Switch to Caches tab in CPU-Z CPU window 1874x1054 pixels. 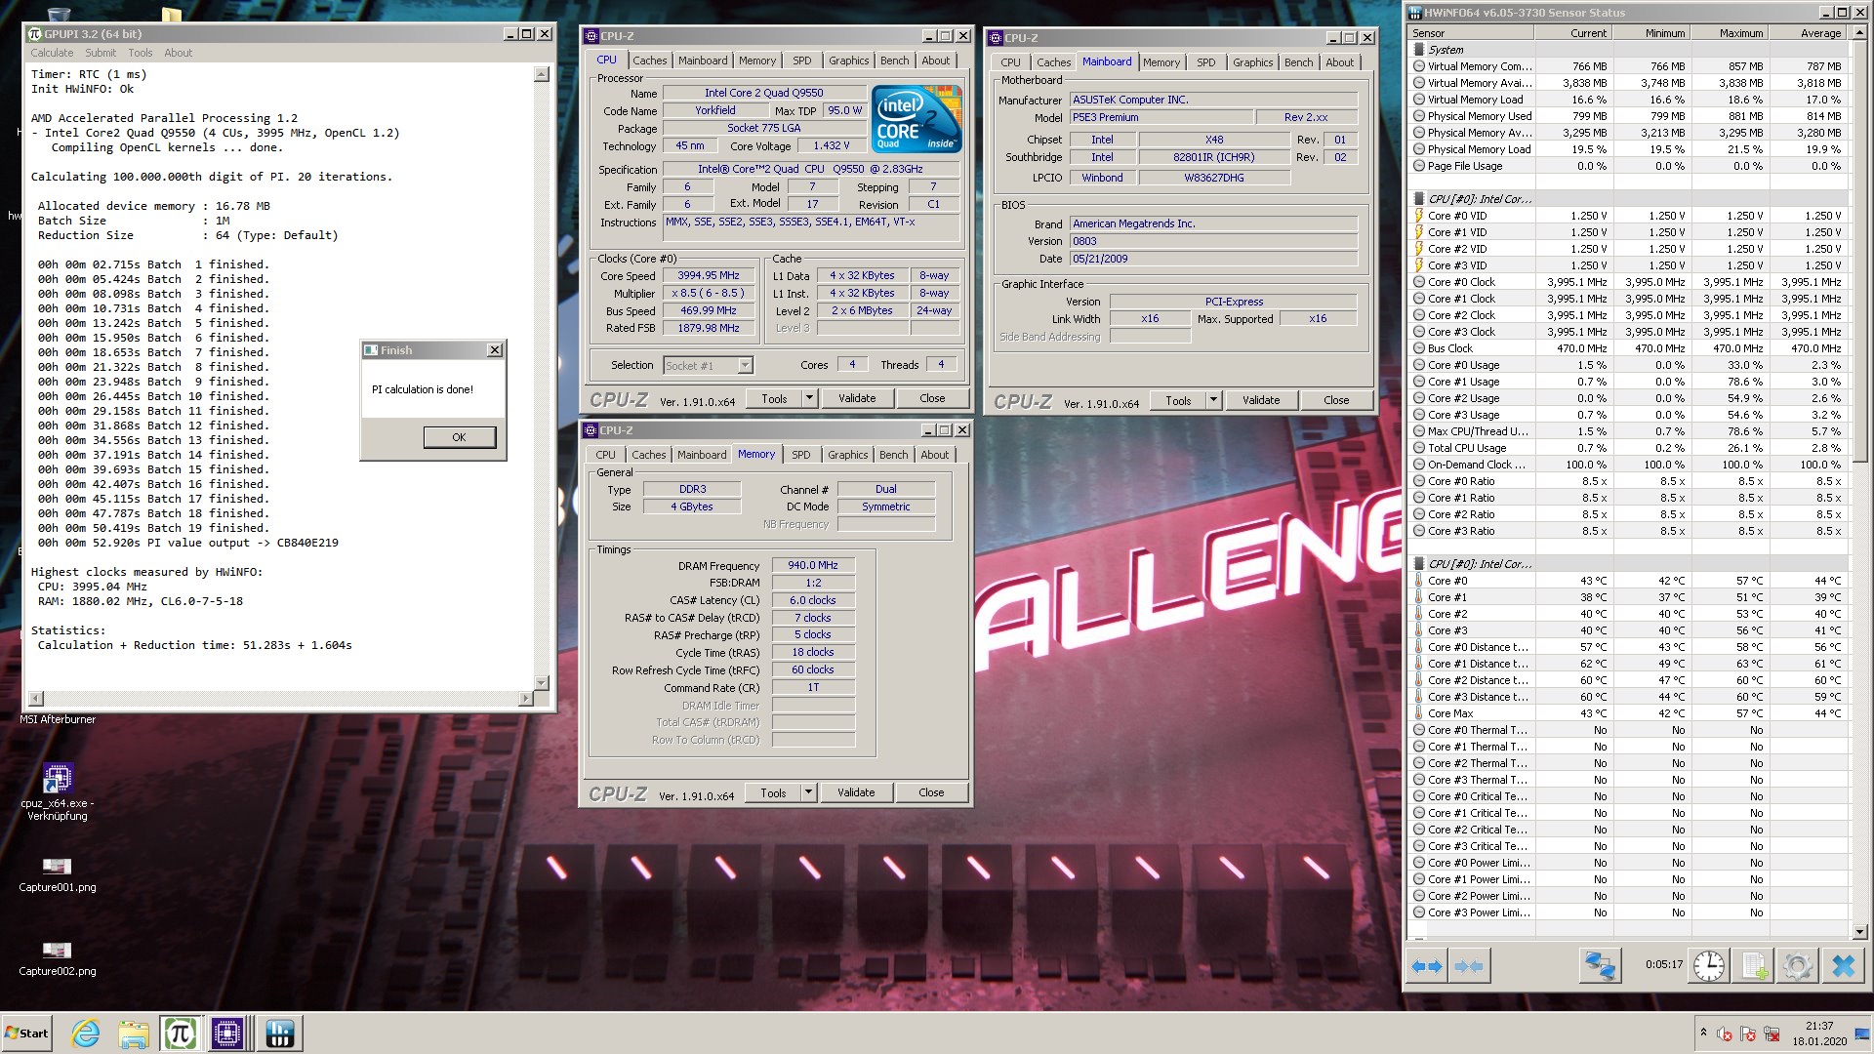(649, 61)
